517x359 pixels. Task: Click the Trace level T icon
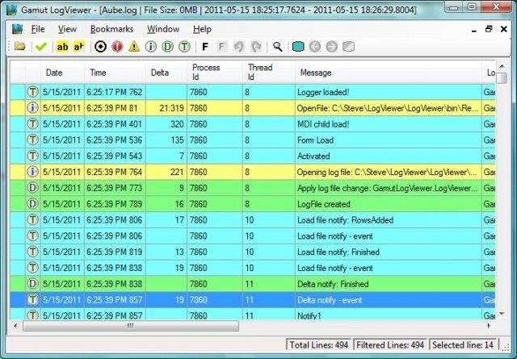(x=184, y=47)
